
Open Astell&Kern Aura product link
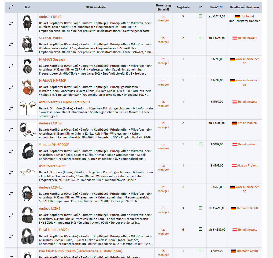pos(52,166)
